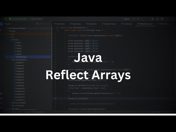
Task: Open Project panel options kebab menu
Action: click(x=47, y=24)
